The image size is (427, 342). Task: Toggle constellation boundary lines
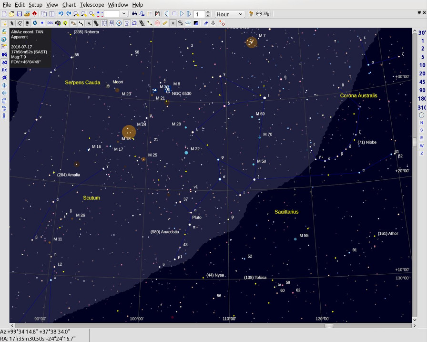click(x=134, y=23)
